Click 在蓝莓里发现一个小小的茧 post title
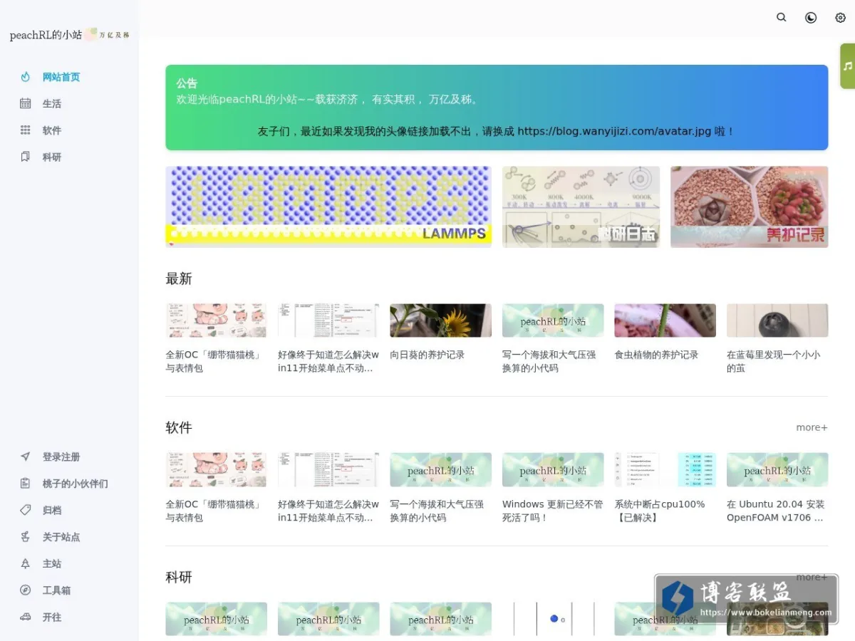This screenshot has height=641, width=855. [774, 361]
